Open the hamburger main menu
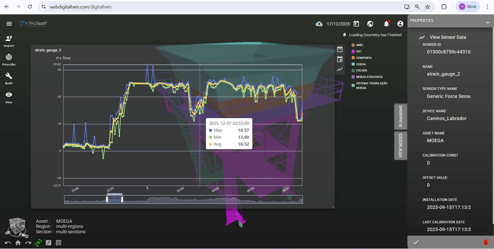This screenshot has height=249, width=494. [9, 24]
